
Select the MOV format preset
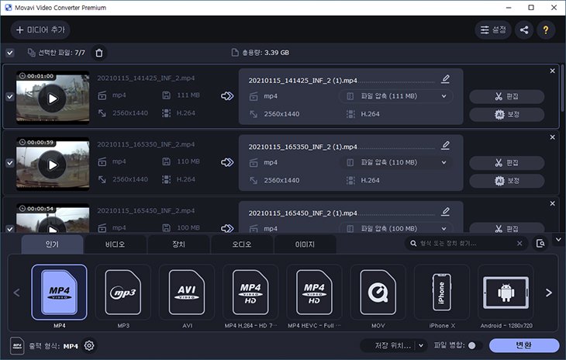click(x=378, y=292)
